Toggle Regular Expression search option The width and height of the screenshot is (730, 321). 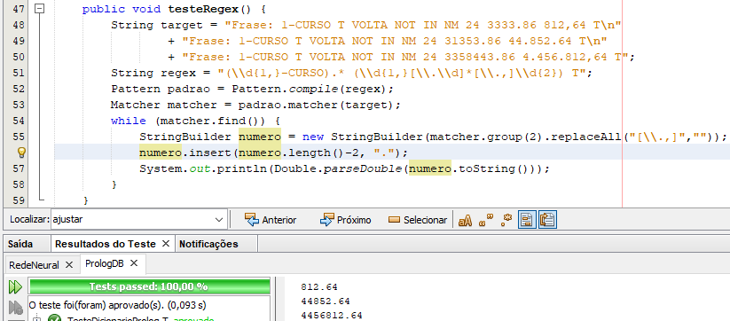click(x=506, y=220)
